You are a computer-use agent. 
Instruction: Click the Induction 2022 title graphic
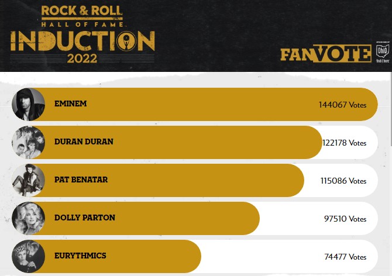pyautogui.click(x=82, y=47)
